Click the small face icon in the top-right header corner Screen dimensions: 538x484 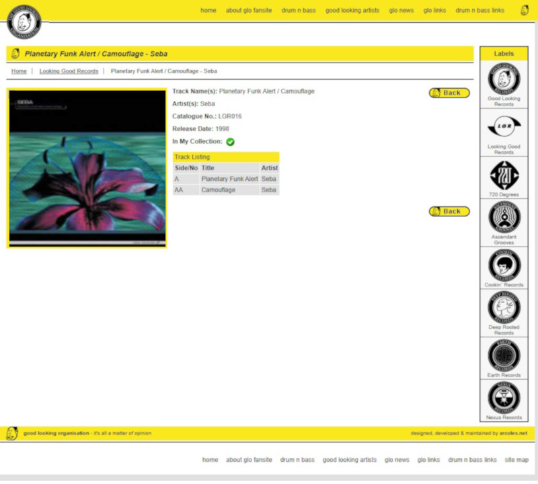click(525, 10)
